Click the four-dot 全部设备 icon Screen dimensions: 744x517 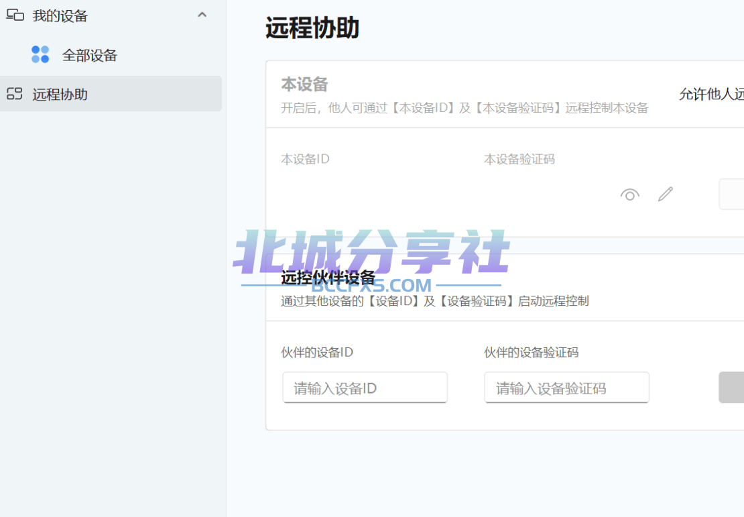click(x=40, y=54)
